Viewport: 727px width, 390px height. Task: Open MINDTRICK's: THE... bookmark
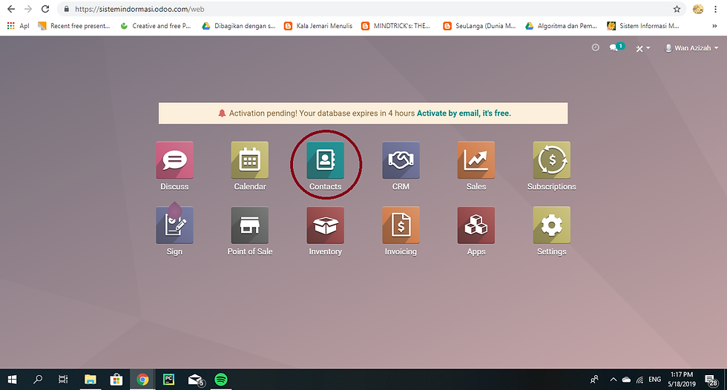click(396, 26)
